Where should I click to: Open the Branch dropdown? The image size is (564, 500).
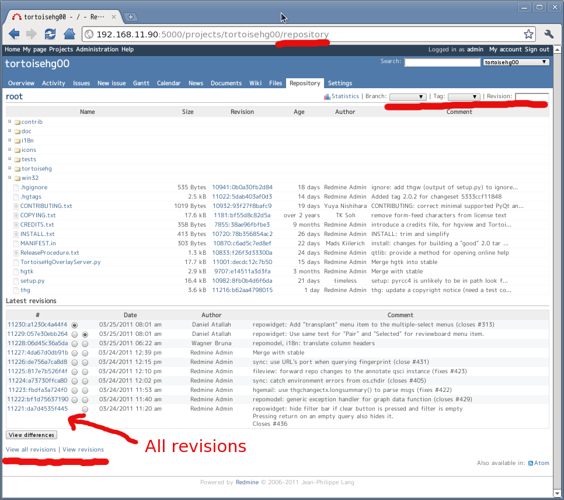[408, 97]
